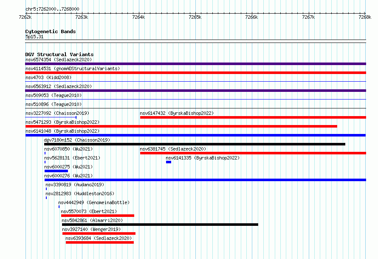Image resolution: width=378 pixels, height=259 pixels.
Task: Click the 7263k ruler tick label
Action: 82,17
